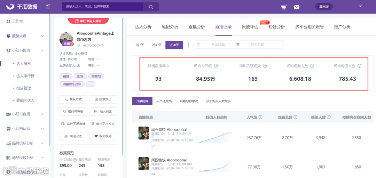Switch to the 粉丝分析 tab

(277, 27)
